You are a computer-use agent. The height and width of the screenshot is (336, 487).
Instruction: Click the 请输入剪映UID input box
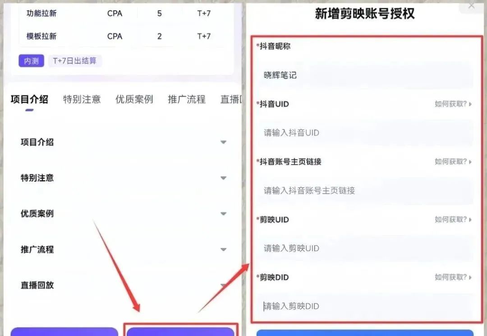click(365, 248)
